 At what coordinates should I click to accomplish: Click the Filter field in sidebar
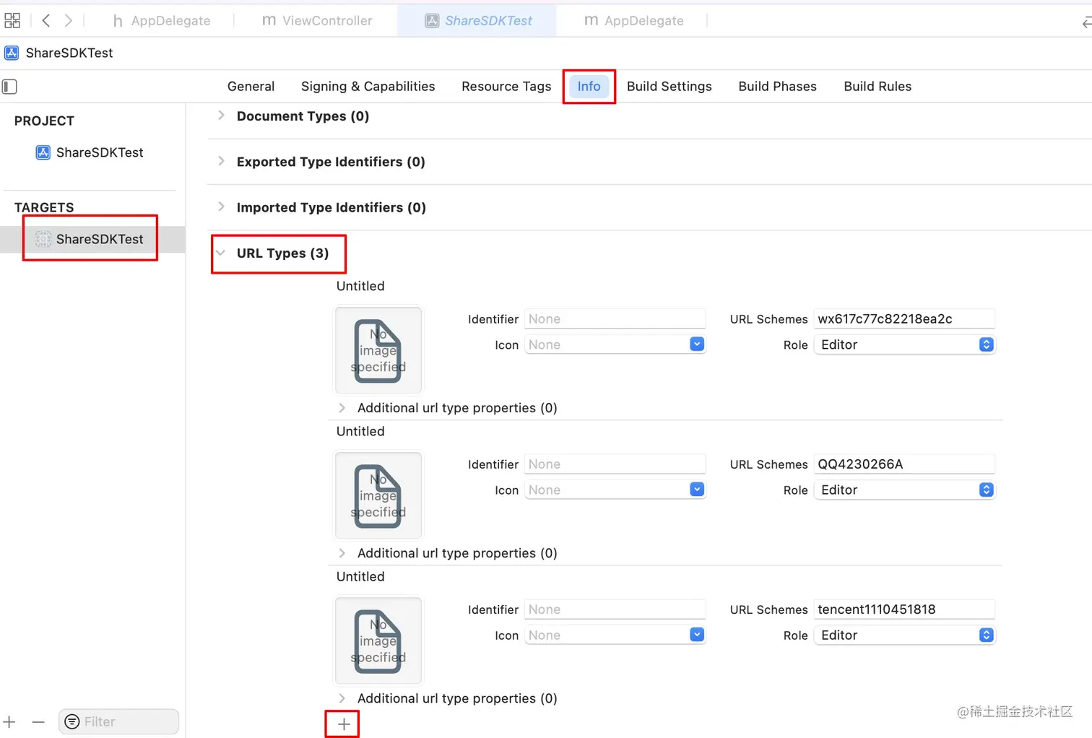(118, 721)
